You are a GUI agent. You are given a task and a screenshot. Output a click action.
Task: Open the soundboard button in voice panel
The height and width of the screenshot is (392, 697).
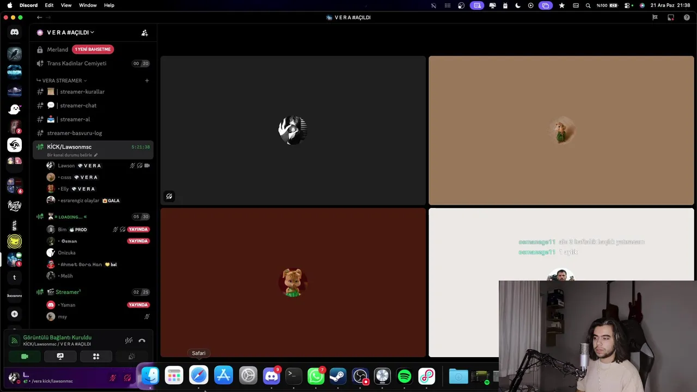coord(131,357)
